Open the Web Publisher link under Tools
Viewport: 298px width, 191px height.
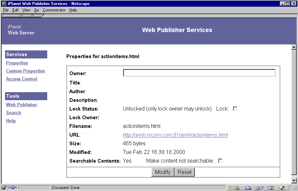point(21,105)
